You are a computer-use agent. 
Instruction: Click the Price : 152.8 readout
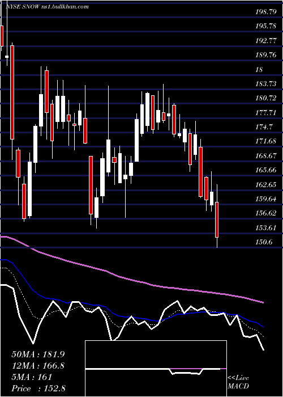tap(38, 388)
